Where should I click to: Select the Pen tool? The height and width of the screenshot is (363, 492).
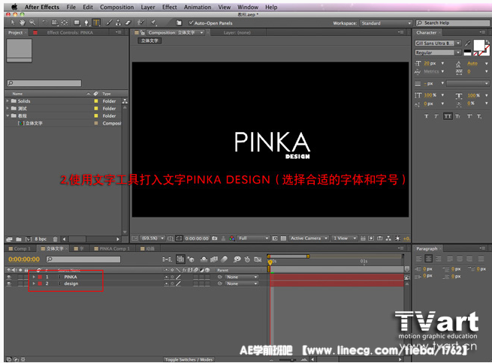[x=86, y=22]
